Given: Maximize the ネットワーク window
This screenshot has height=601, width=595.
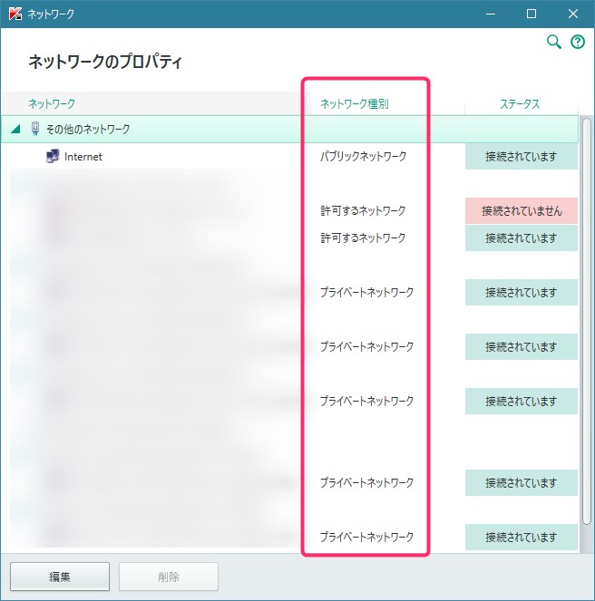Looking at the screenshot, I should (x=532, y=14).
